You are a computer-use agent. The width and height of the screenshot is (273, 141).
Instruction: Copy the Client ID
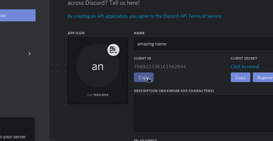[144, 77]
